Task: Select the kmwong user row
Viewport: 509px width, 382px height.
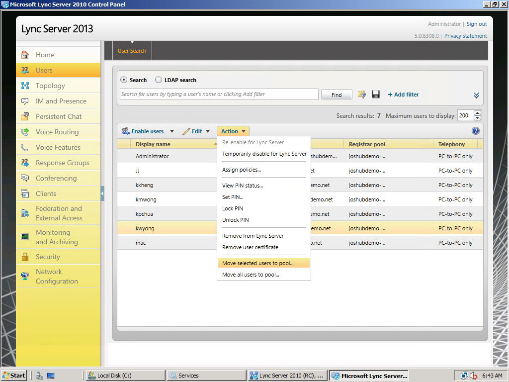Action: [x=167, y=199]
